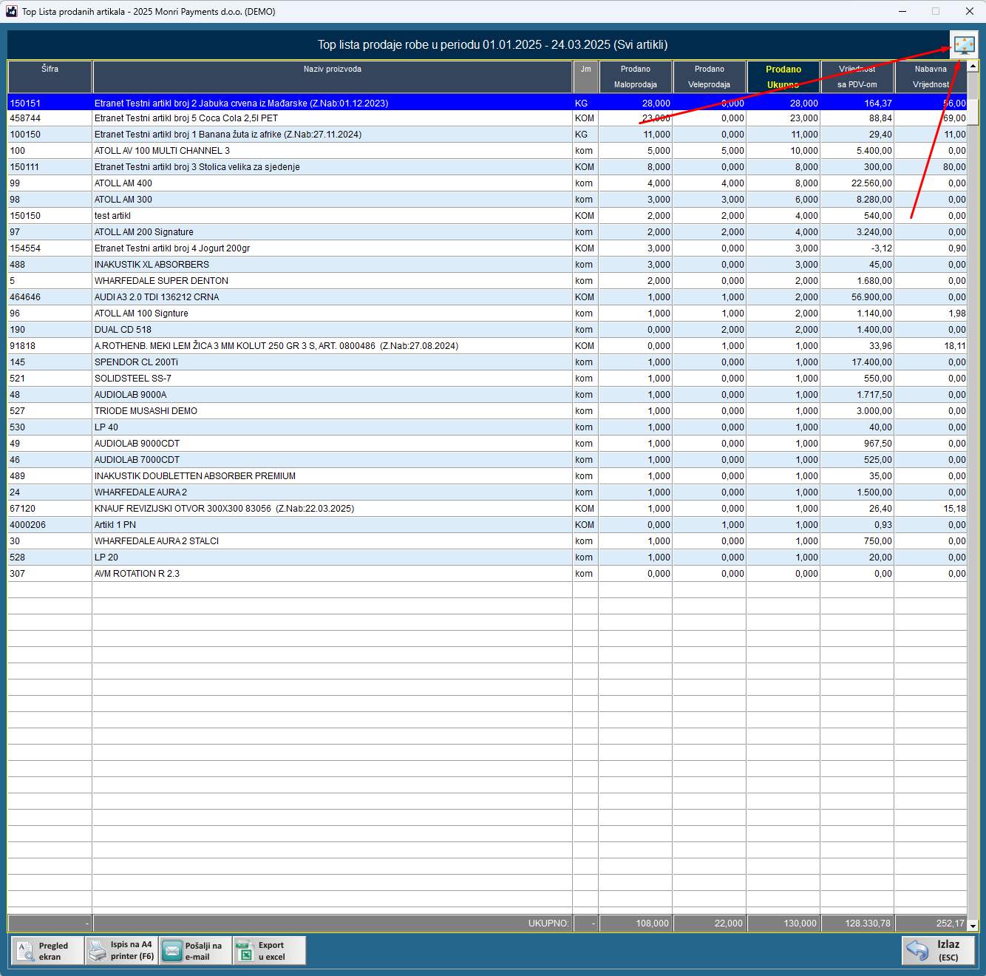Select INAKUSTIK DOUBLETTEN ABSORBER PREMIUM row
Image resolution: width=986 pixels, height=976 pixels.
(x=487, y=476)
